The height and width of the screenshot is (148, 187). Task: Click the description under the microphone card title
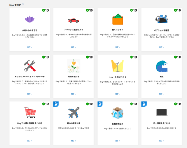[117, 83]
